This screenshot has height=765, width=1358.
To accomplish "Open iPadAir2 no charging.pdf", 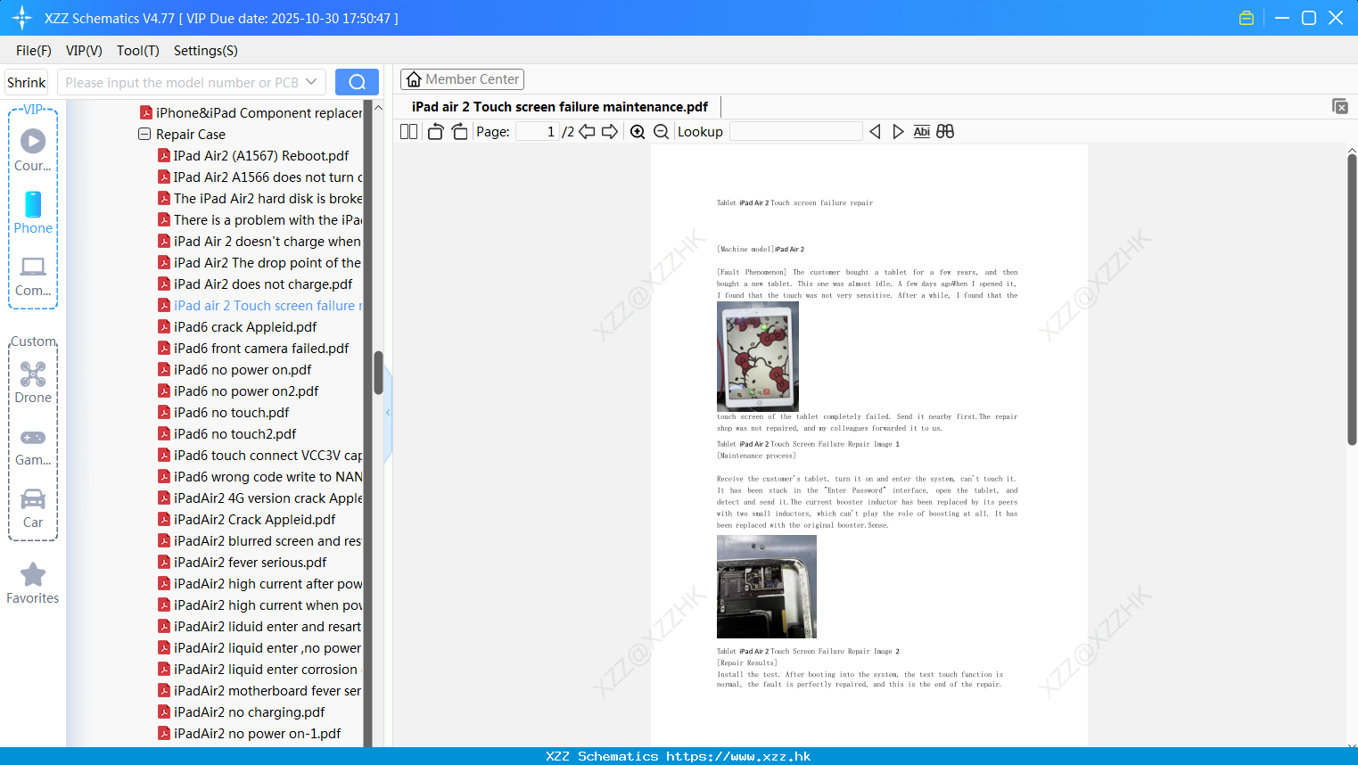I will pyautogui.click(x=242, y=712).
